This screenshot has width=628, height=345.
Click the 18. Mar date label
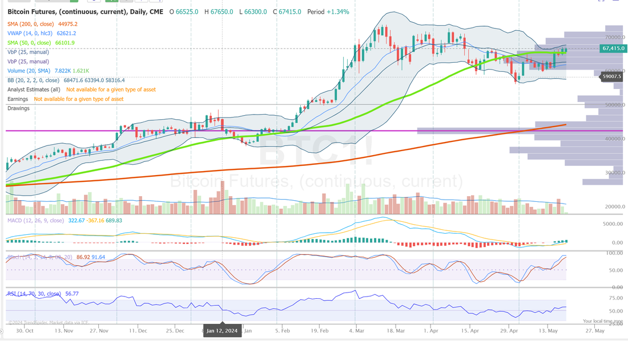click(x=395, y=331)
